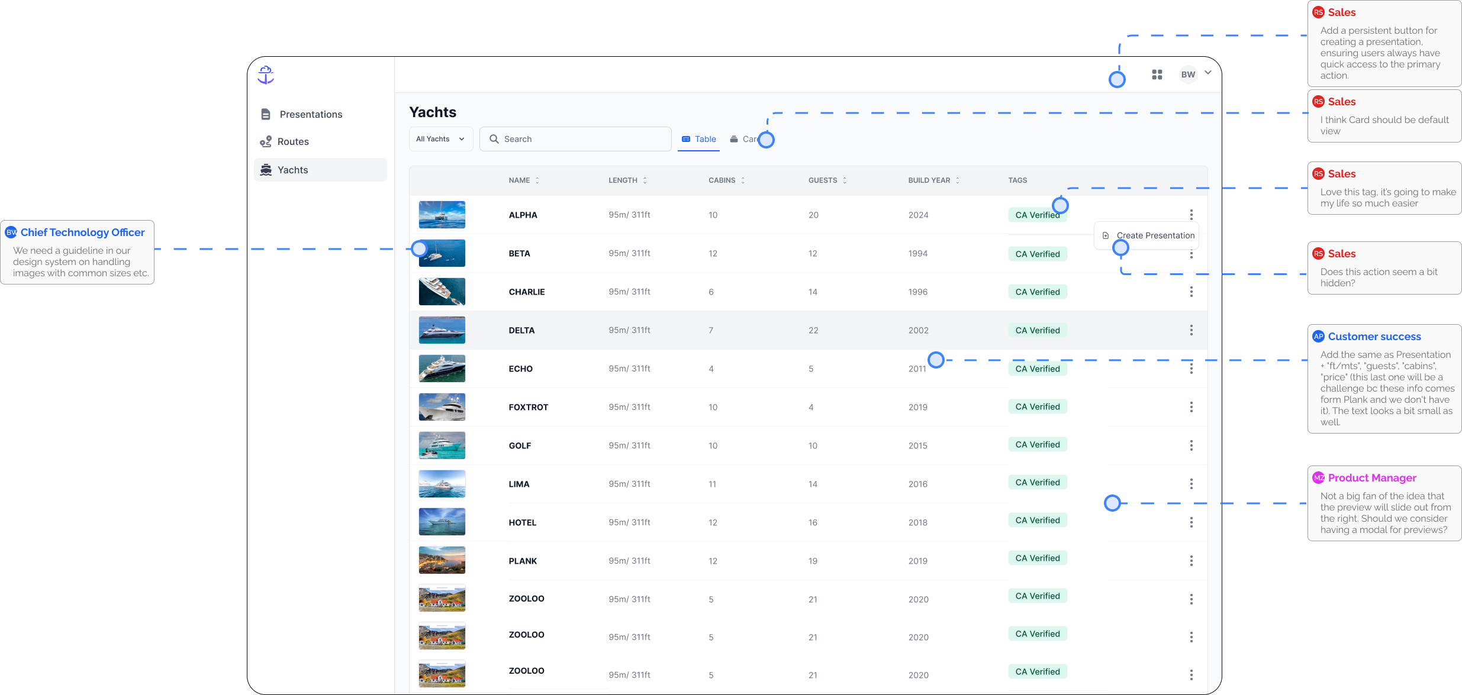The image size is (1462, 695).
Task: Expand the All Yachts filter dropdown
Action: [x=440, y=138]
